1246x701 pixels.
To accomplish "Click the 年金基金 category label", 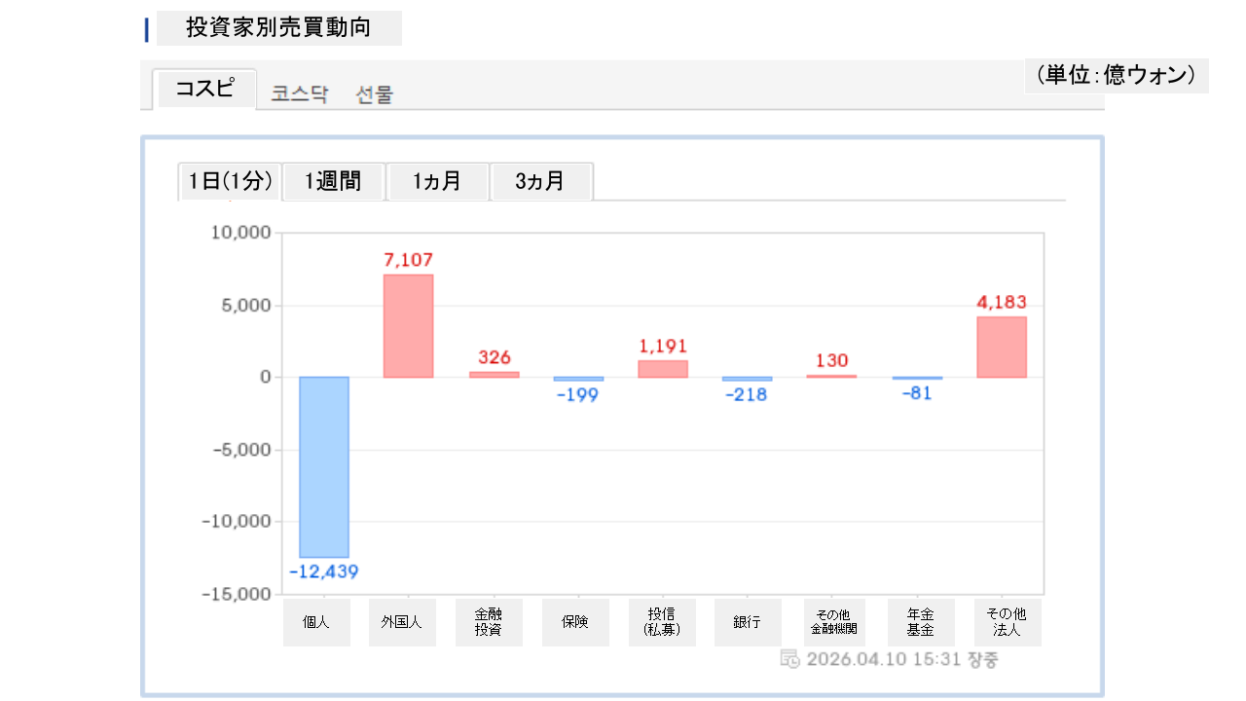I will click(921, 622).
